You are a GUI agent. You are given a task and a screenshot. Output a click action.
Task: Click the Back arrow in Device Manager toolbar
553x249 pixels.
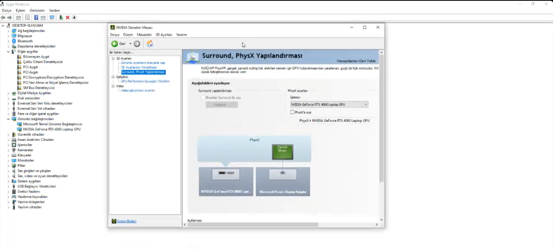point(4,18)
